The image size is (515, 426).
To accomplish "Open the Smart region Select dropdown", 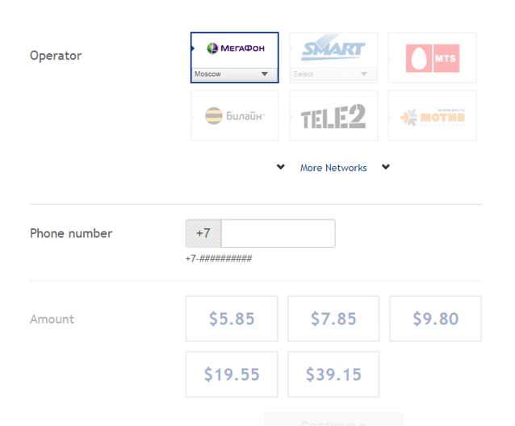I will click(x=333, y=74).
